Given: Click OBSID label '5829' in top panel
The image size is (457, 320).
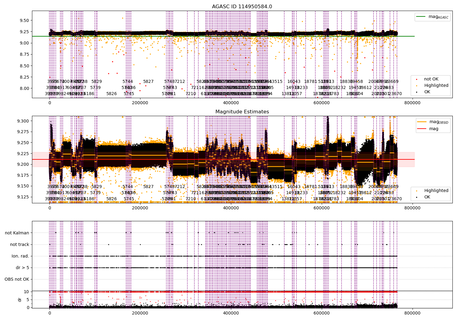Looking at the screenshot, I should pyautogui.click(x=97, y=82).
